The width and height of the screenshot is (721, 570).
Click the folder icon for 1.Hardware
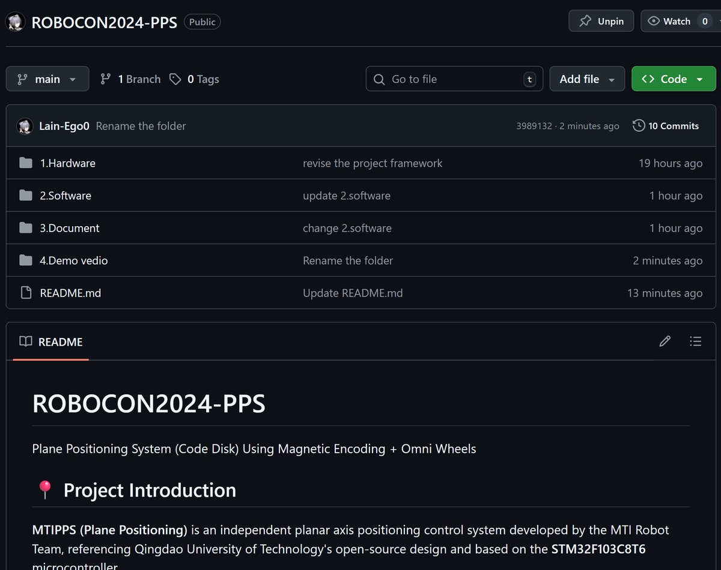point(25,163)
